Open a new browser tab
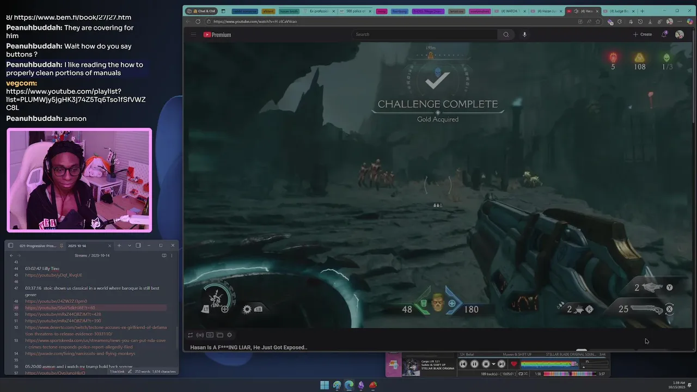697x392 pixels. click(x=643, y=11)
